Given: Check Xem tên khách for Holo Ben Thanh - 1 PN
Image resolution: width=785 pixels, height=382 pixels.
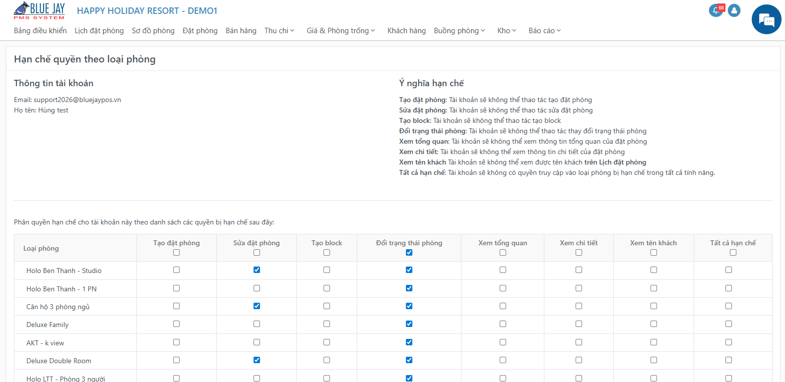Looking at the screenshot, I should 654,288.
